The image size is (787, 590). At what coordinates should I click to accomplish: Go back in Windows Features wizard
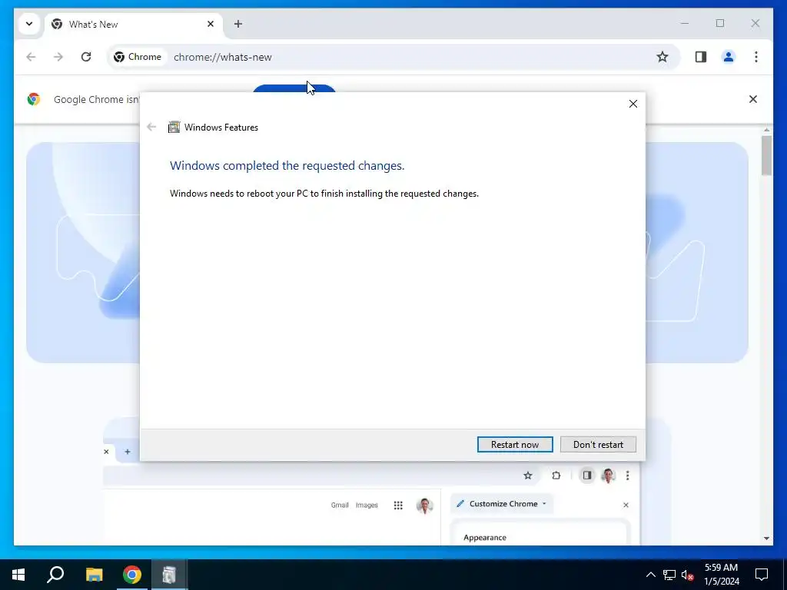[x=151, y=127]
